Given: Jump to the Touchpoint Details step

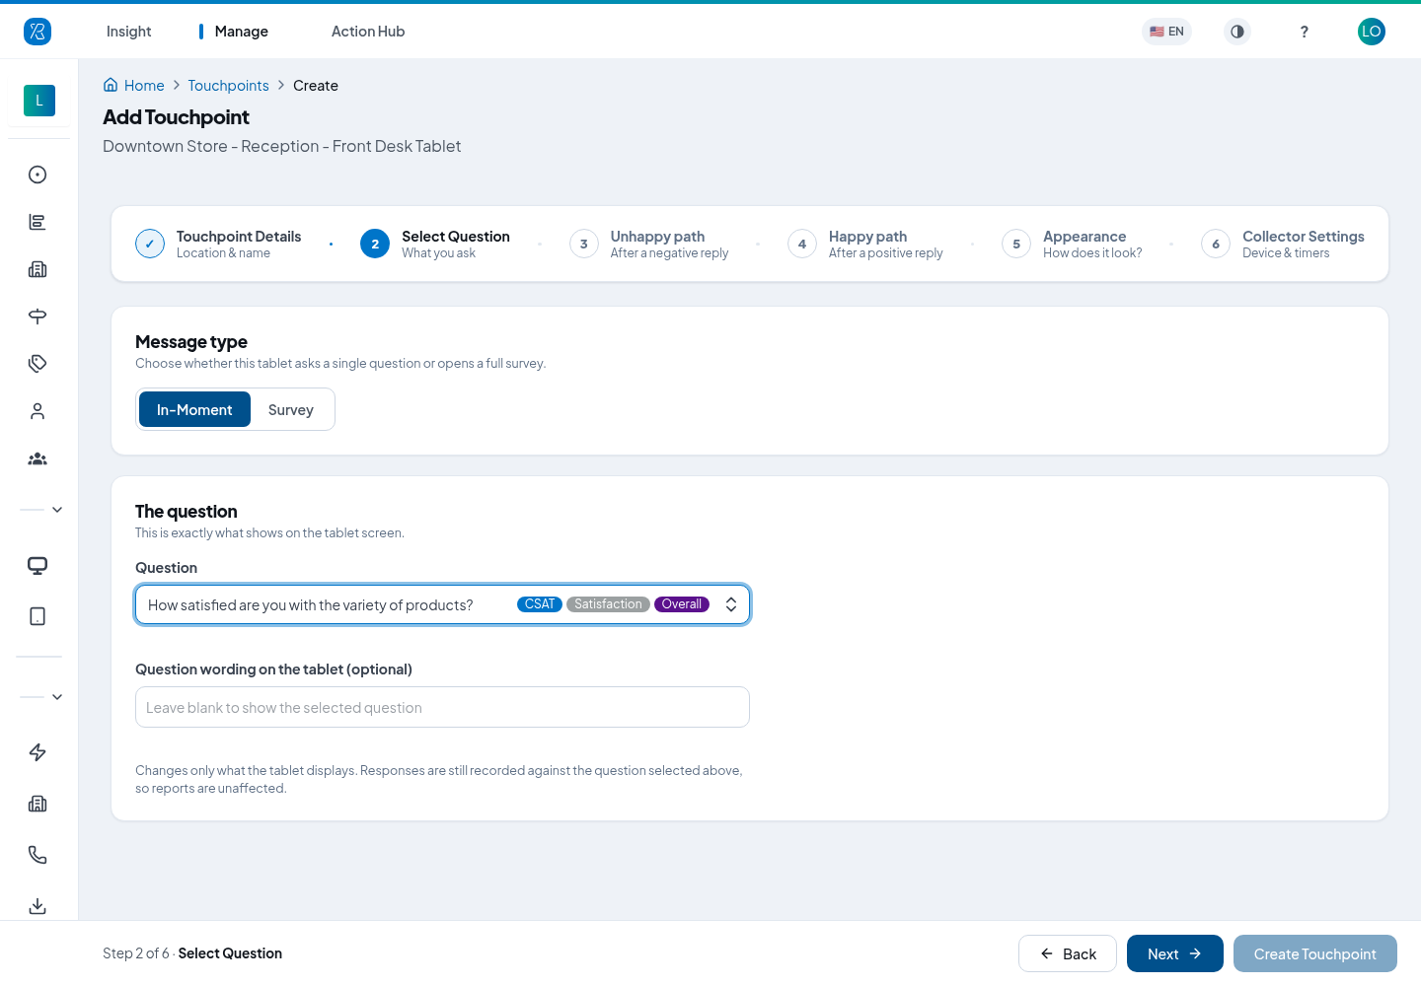Looking at the screenshot, I should (218, 244).
